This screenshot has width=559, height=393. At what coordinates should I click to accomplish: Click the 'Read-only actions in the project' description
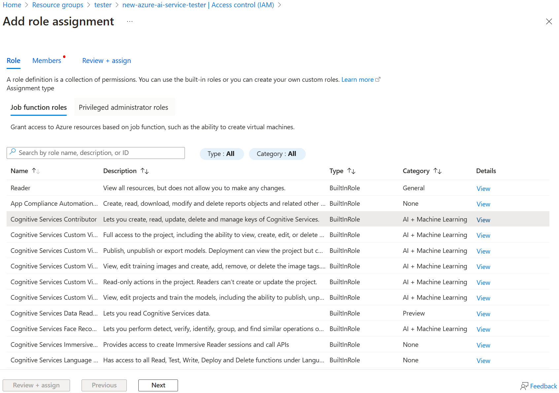click(x=210, y=282)
